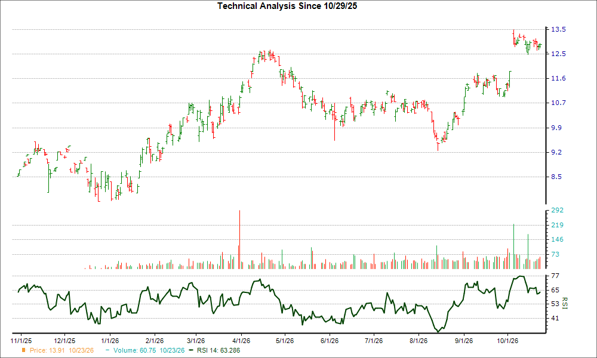Screen dimensions: 597x358
Task: Click the 11.6 price axis label
Action: pyautogui.click(x=559, y=78)
